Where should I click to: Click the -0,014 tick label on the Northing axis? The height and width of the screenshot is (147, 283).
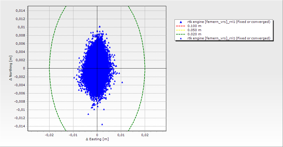coord(20,126)
